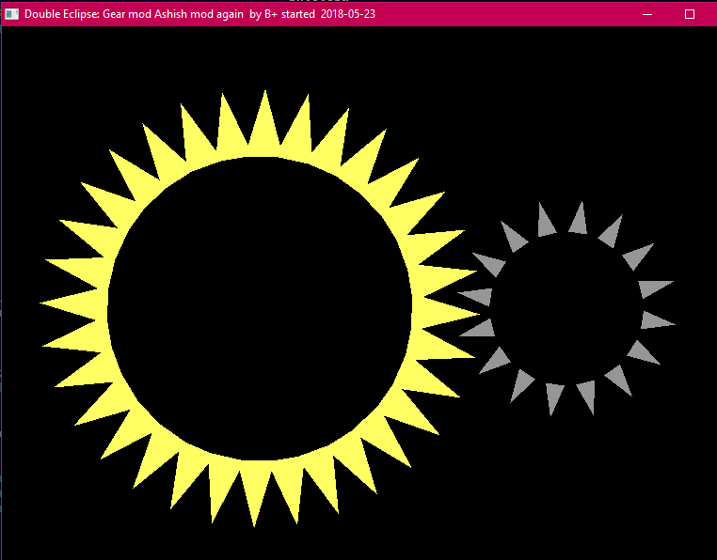Click the leftmost gray gear tooth
This screenshot has height=560, width=717.
coord(478,297)
